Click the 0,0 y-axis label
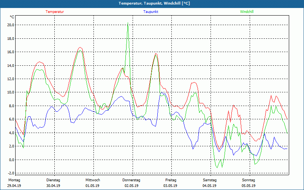The image size is (304, 190). [x=11, y=160]
